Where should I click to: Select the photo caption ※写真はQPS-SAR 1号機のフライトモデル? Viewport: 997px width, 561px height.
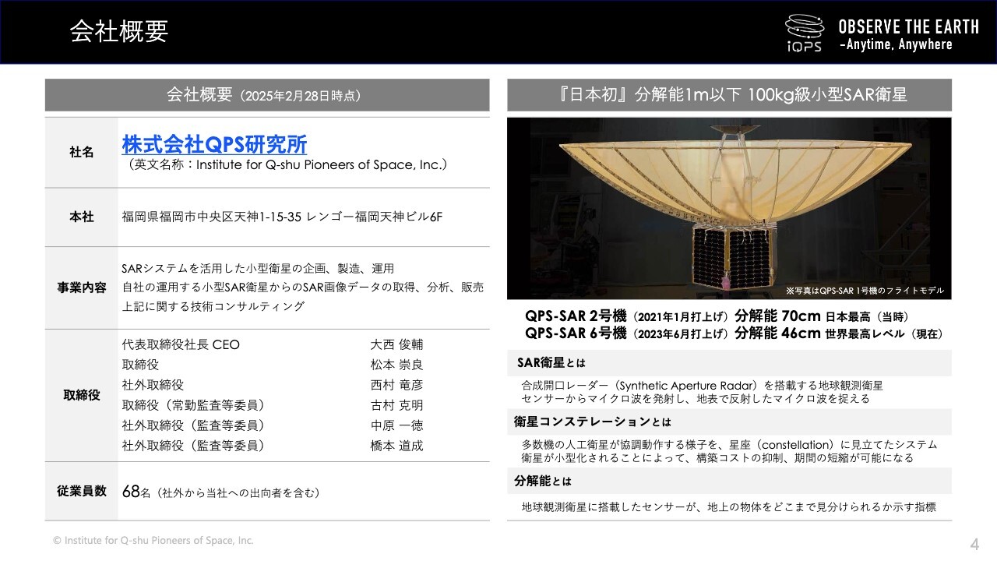[x=865, y=291]
